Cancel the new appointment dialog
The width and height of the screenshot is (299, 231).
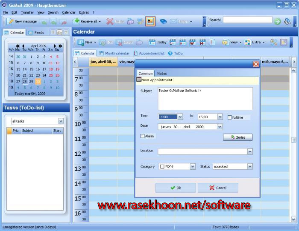point(218,188)
